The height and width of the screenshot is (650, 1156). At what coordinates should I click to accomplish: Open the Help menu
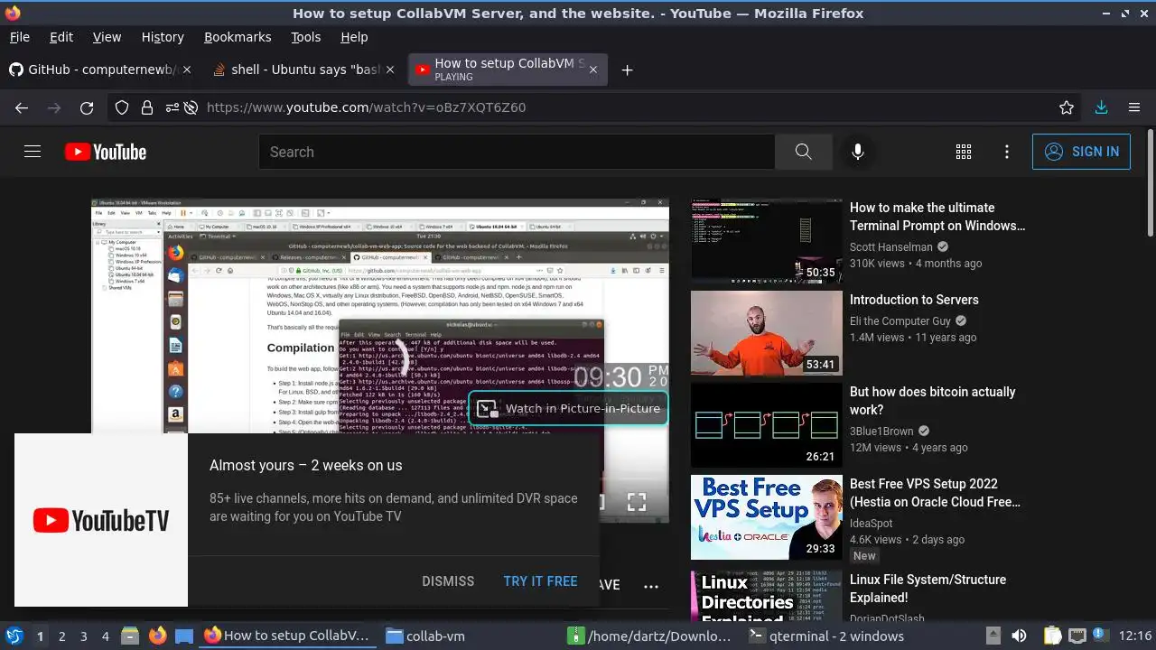coord(354,37)
